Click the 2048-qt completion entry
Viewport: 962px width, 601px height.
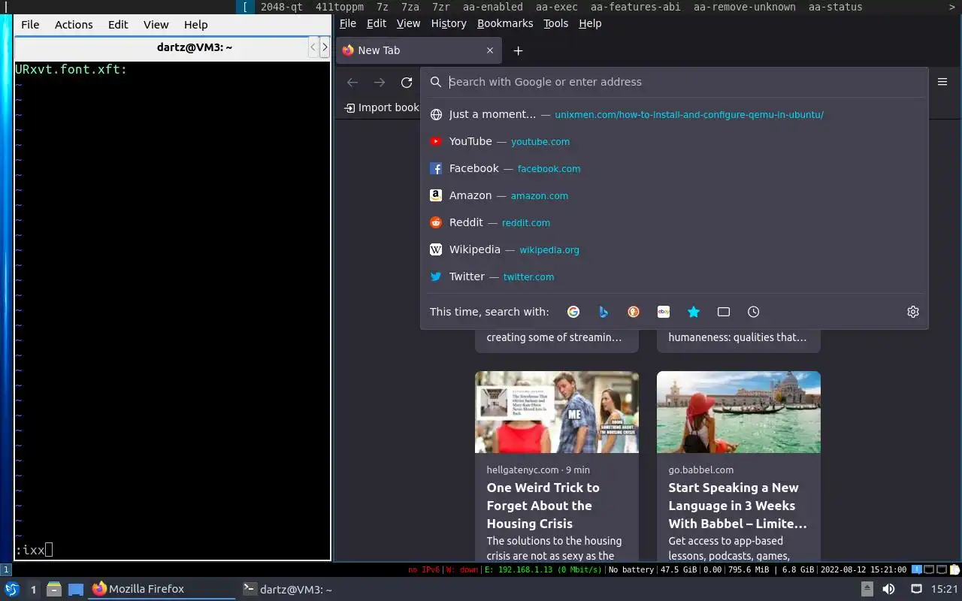tap(282, 7)
